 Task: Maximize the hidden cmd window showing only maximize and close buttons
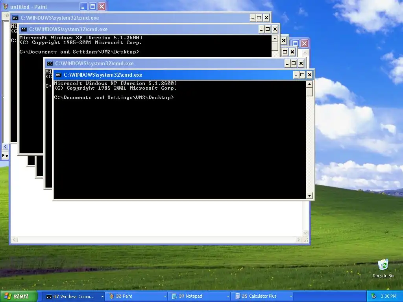point(285,52)
